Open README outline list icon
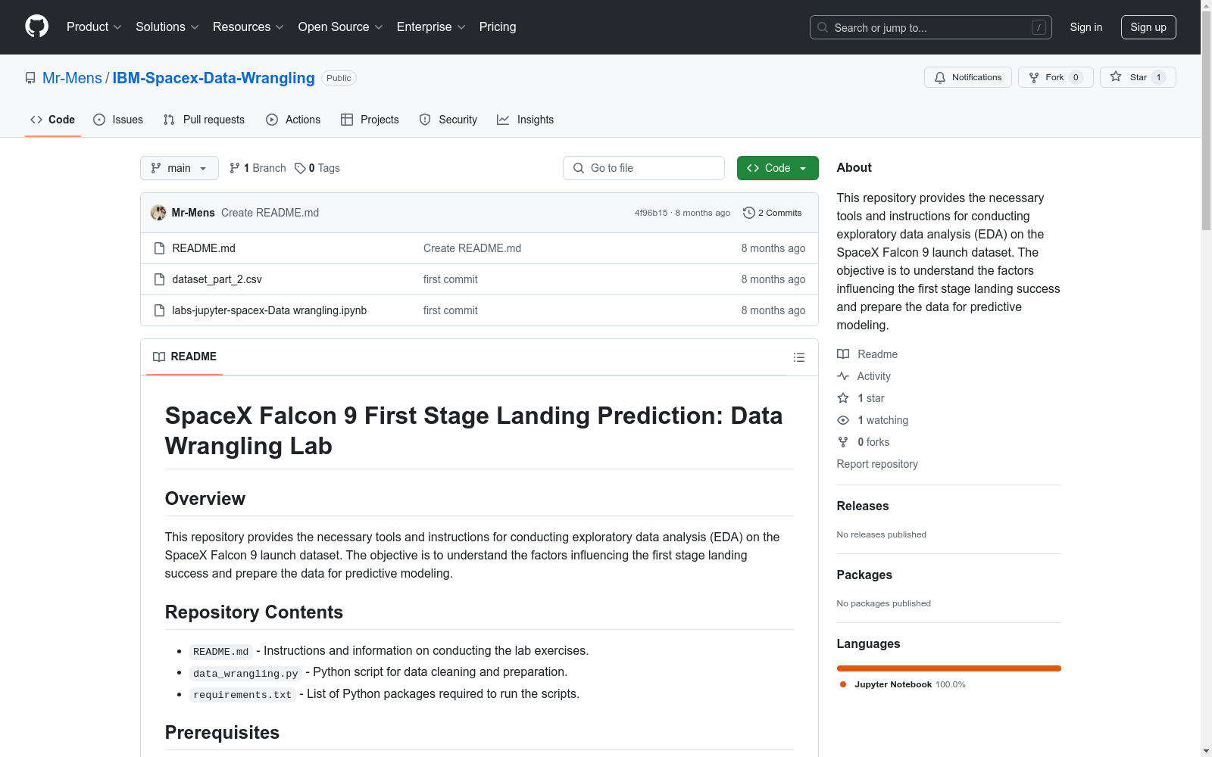Screen dimensions: 1212x757 click(798, 357)
